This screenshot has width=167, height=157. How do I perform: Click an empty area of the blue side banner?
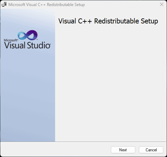(28, 95)
